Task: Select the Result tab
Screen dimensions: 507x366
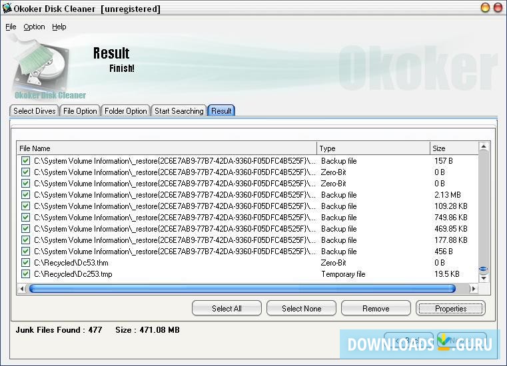Action: [221, 111]
